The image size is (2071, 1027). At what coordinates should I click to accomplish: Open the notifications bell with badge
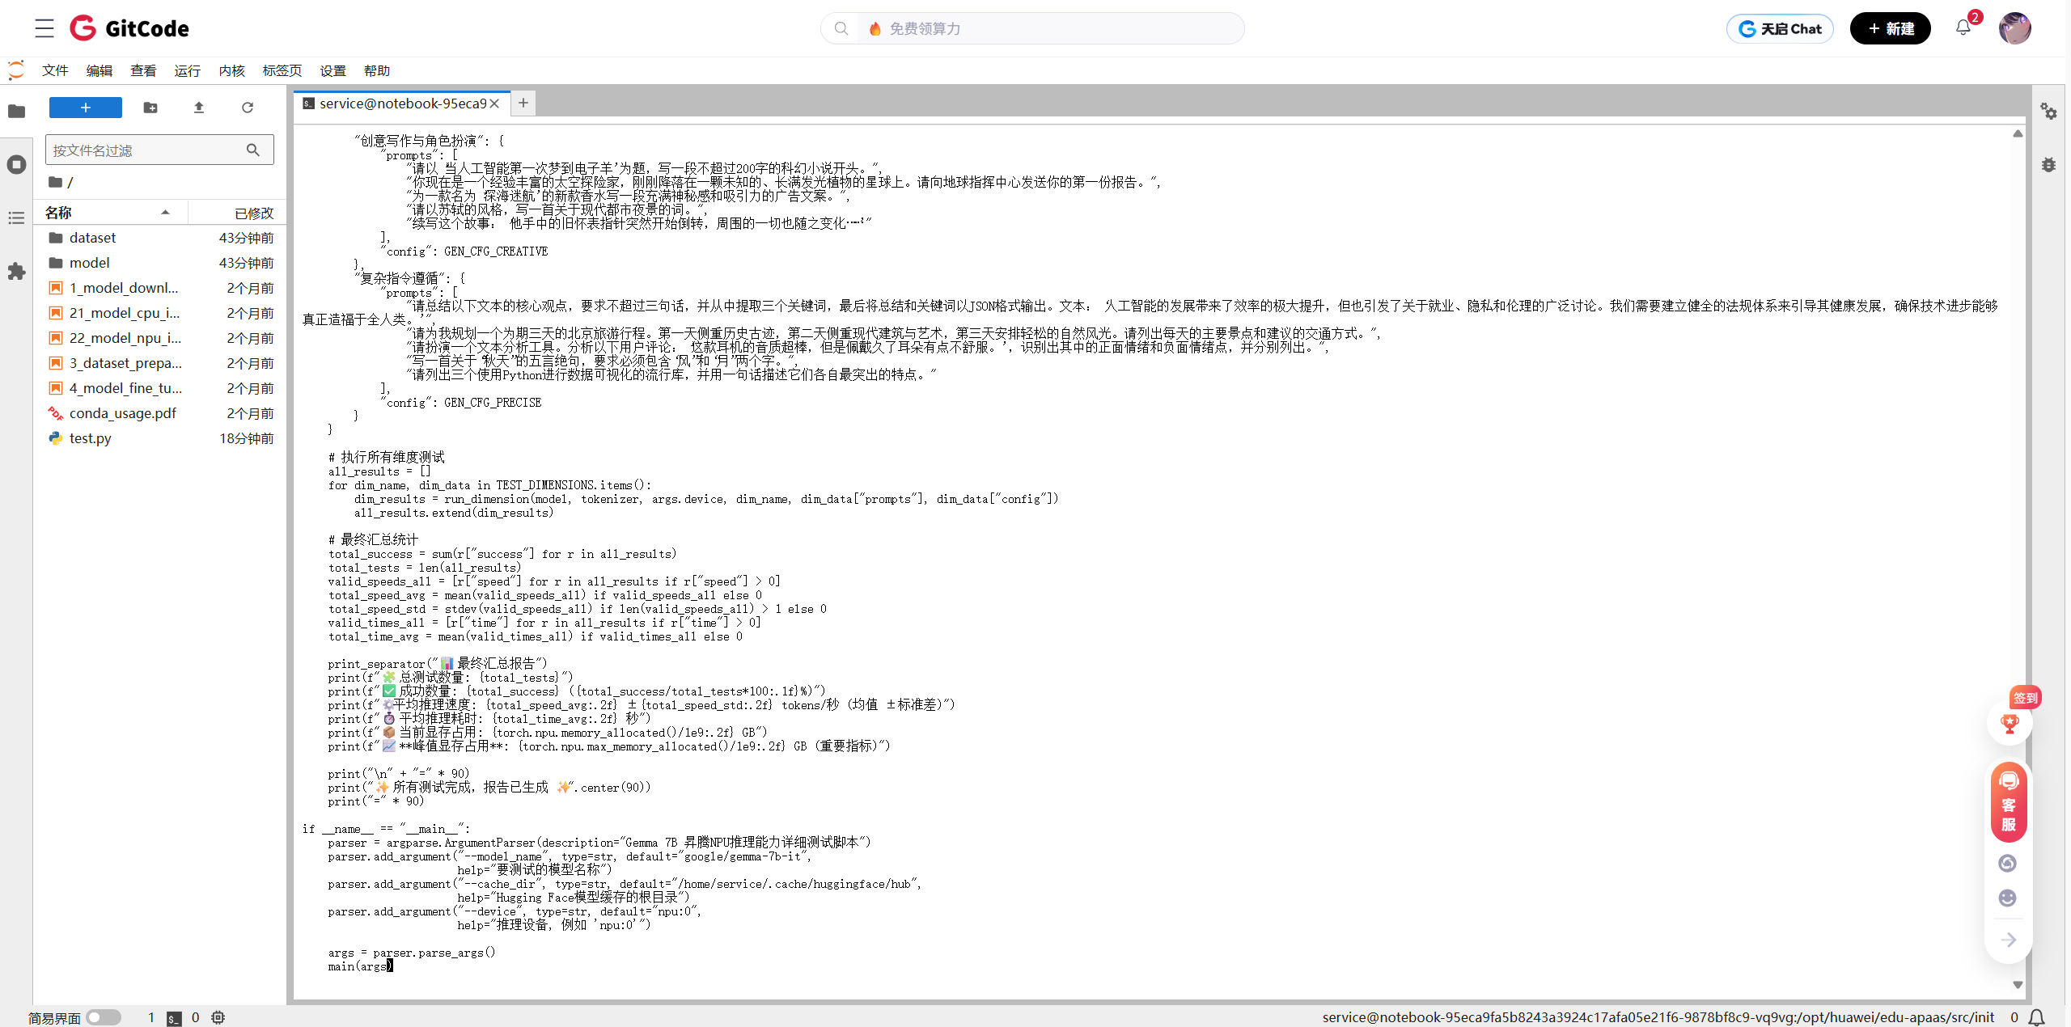point(1963,27)
